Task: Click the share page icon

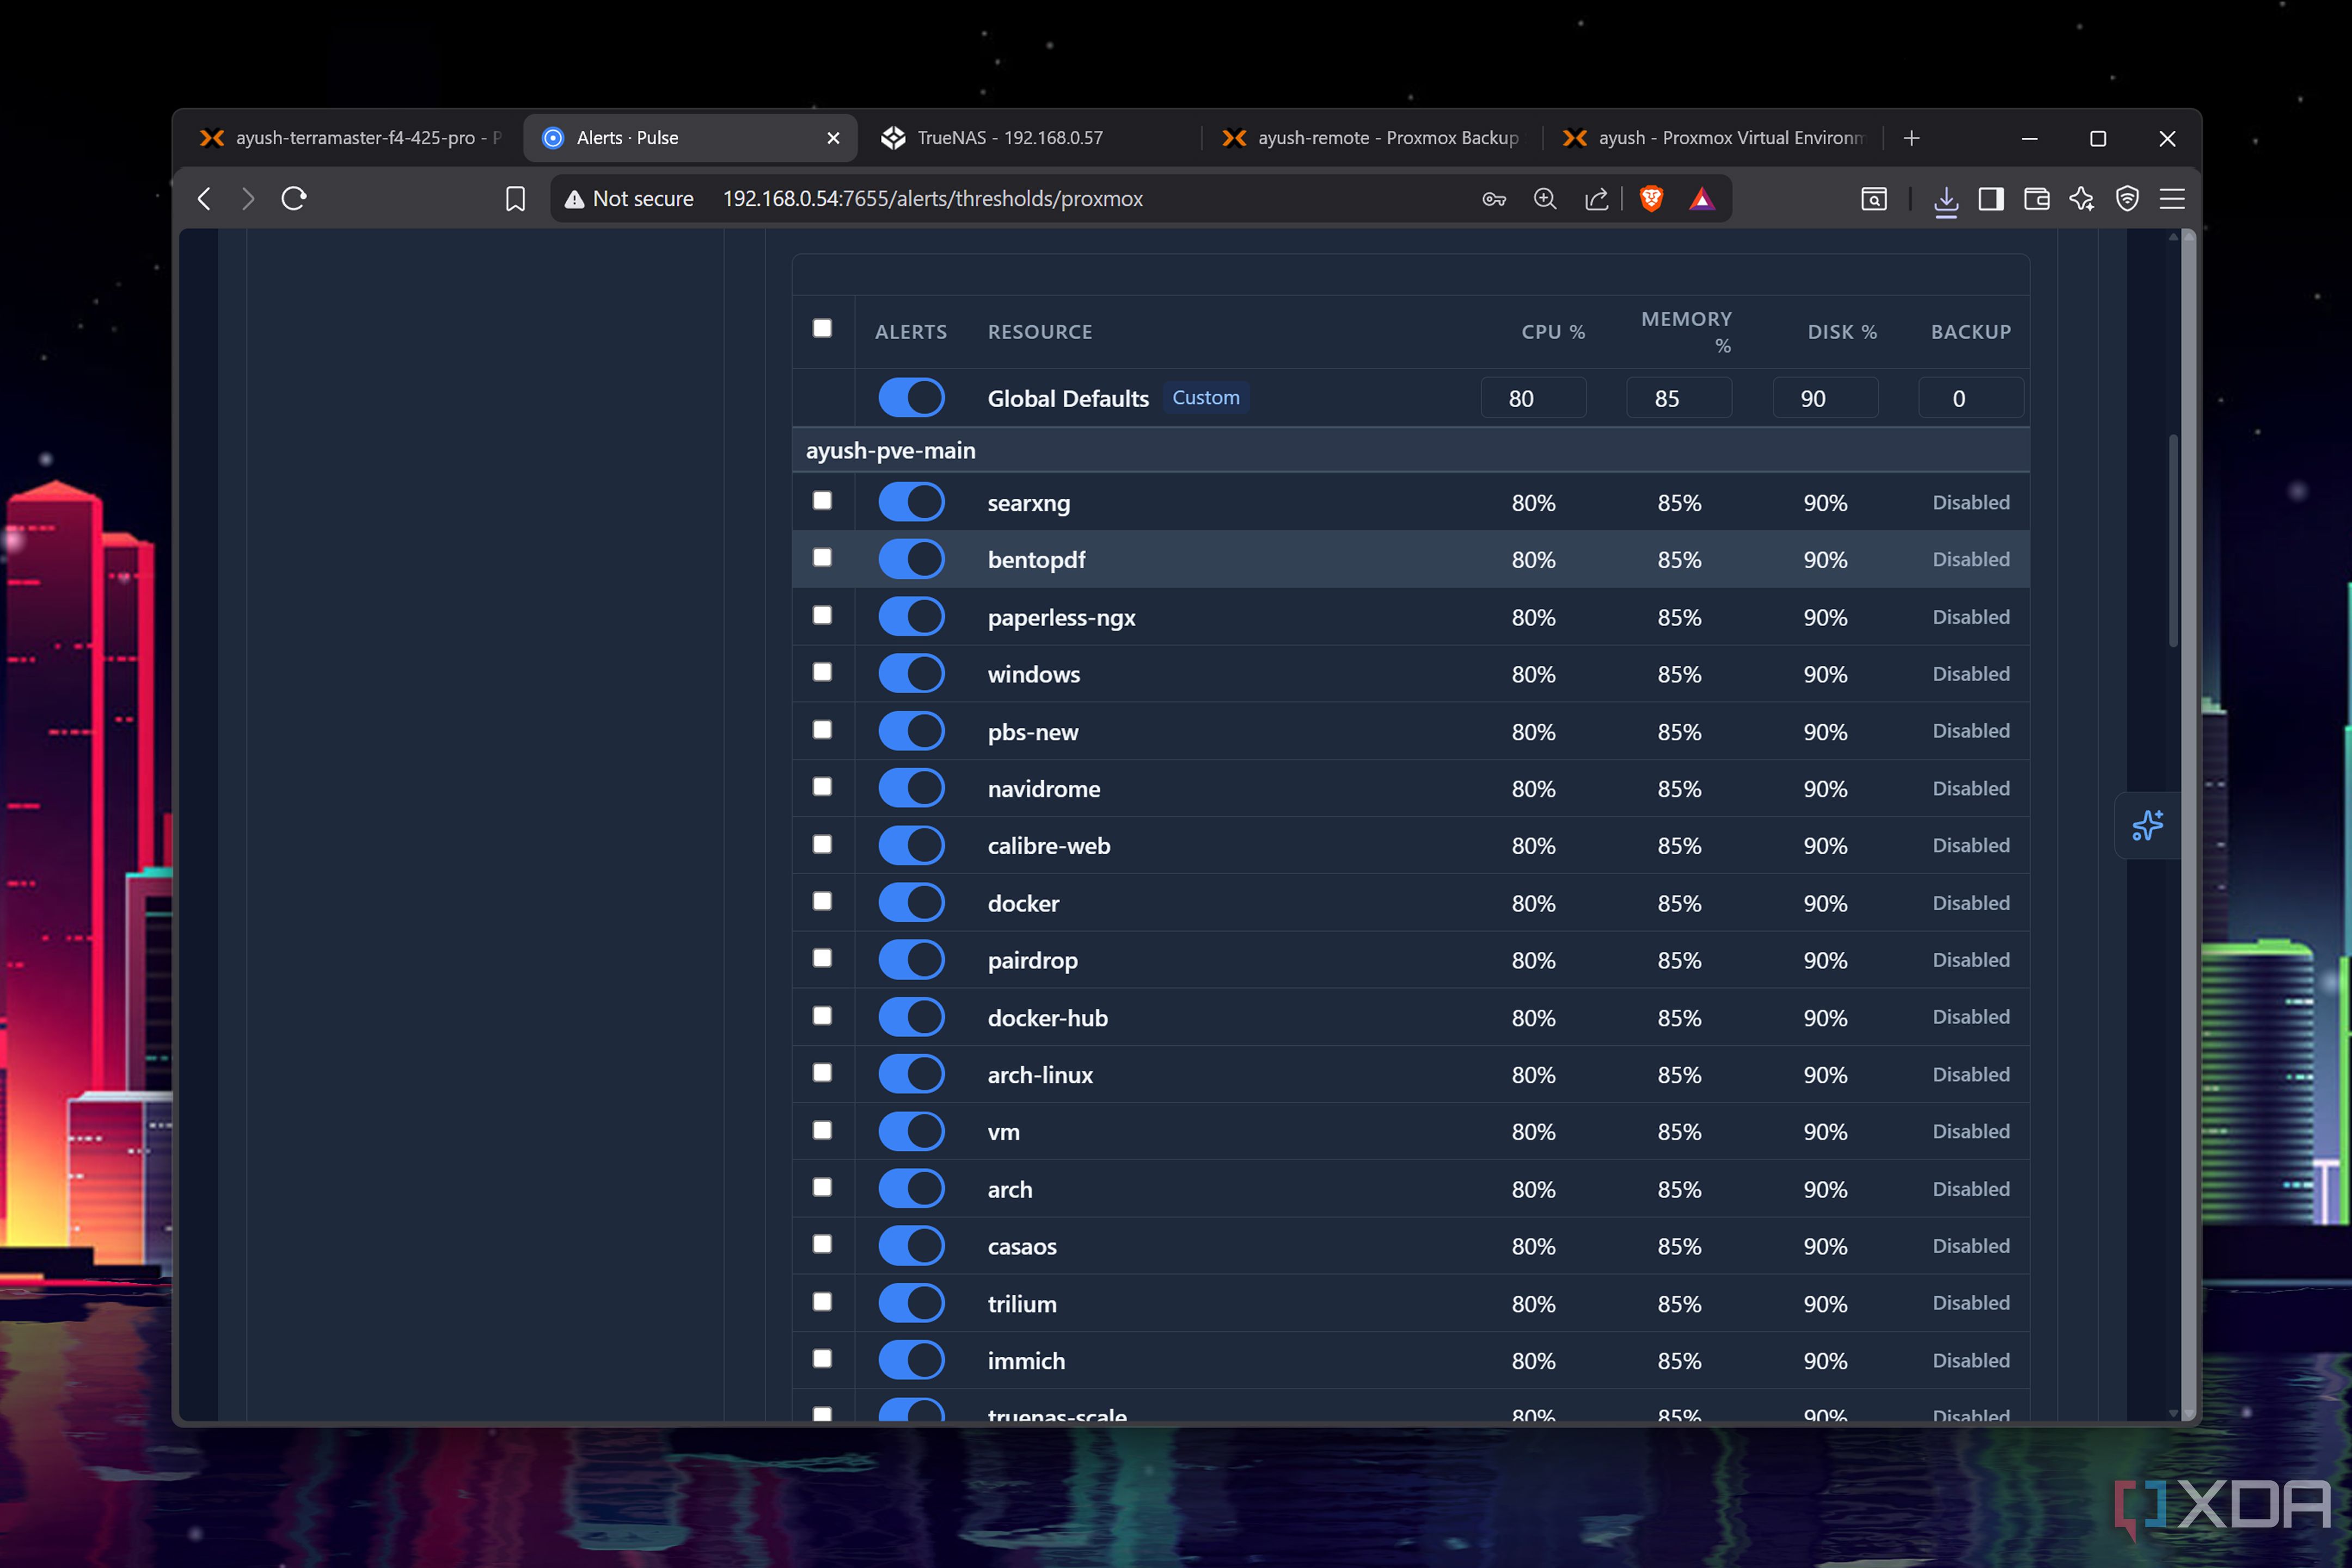Action: click(x=1597, y=199)
